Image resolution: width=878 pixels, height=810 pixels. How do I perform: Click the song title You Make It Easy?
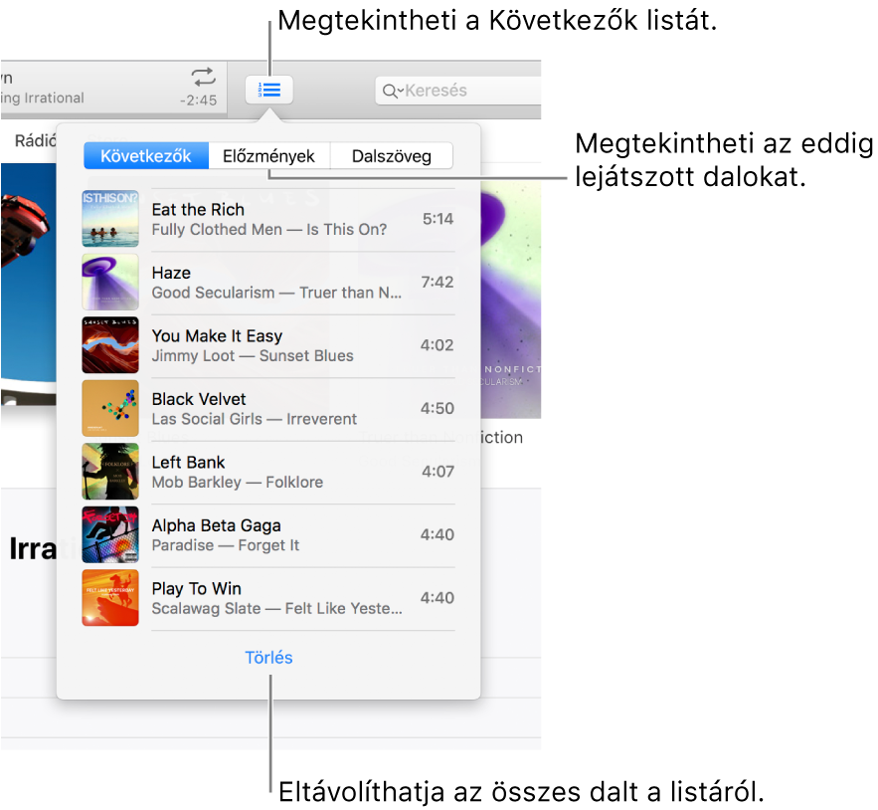(x=217, y=336)
